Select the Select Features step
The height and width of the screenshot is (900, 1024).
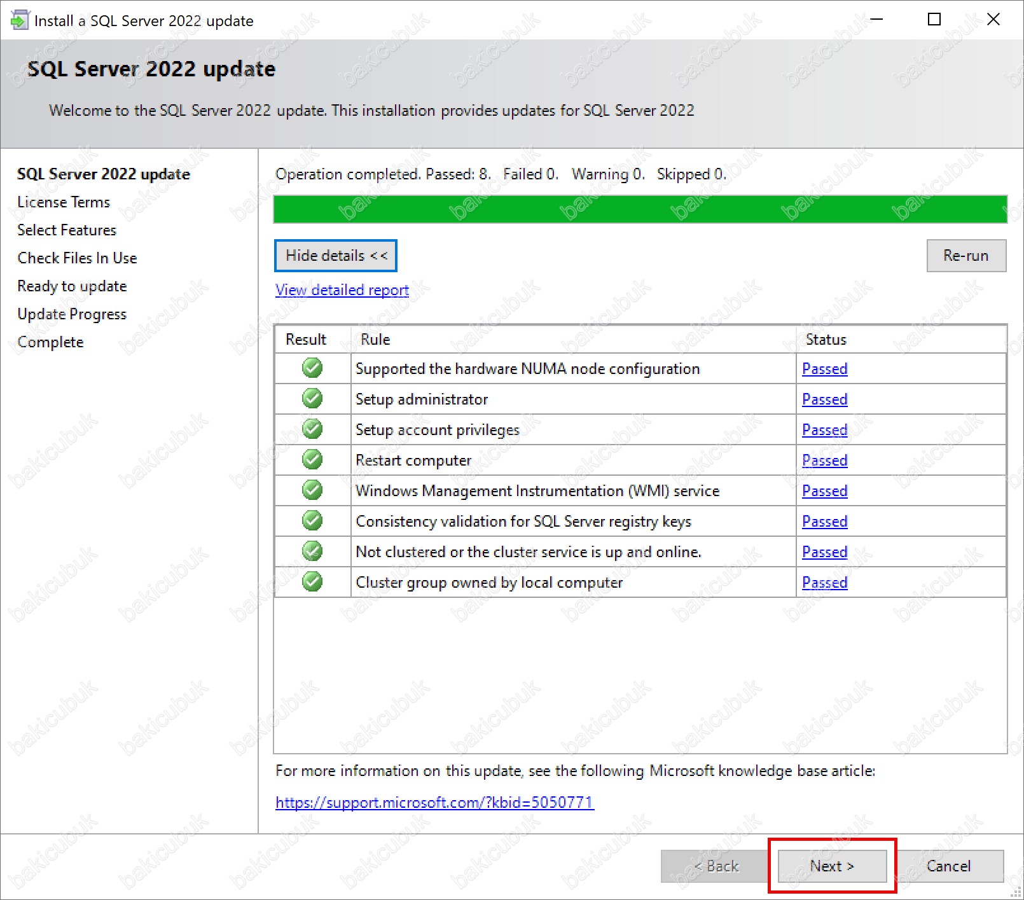click(67, 230)
